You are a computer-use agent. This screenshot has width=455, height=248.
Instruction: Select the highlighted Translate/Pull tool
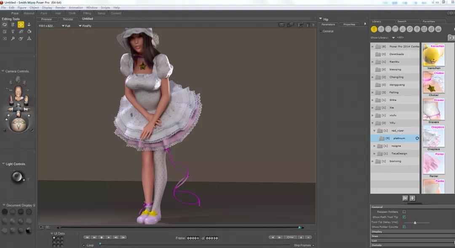click(x=21, y=25)
